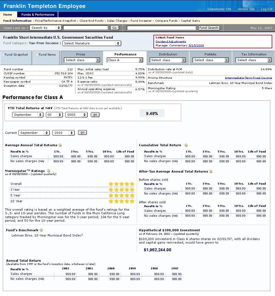Click info icon after After-Tax Average Annual Total Returns
Image resolution: width=275 pixels, height=296 pixels.
[x=211, y=172]
